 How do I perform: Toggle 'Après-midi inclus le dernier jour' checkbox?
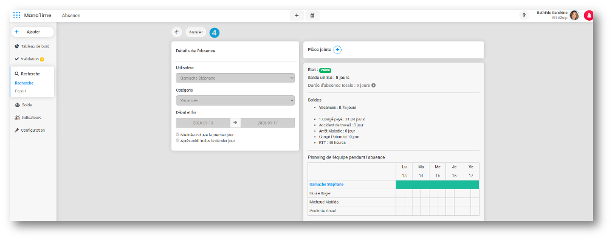pos(178,140)
